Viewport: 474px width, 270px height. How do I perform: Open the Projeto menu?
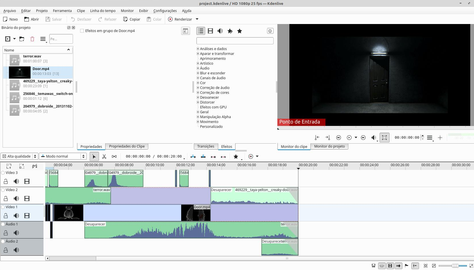click(x=42, y=11)
